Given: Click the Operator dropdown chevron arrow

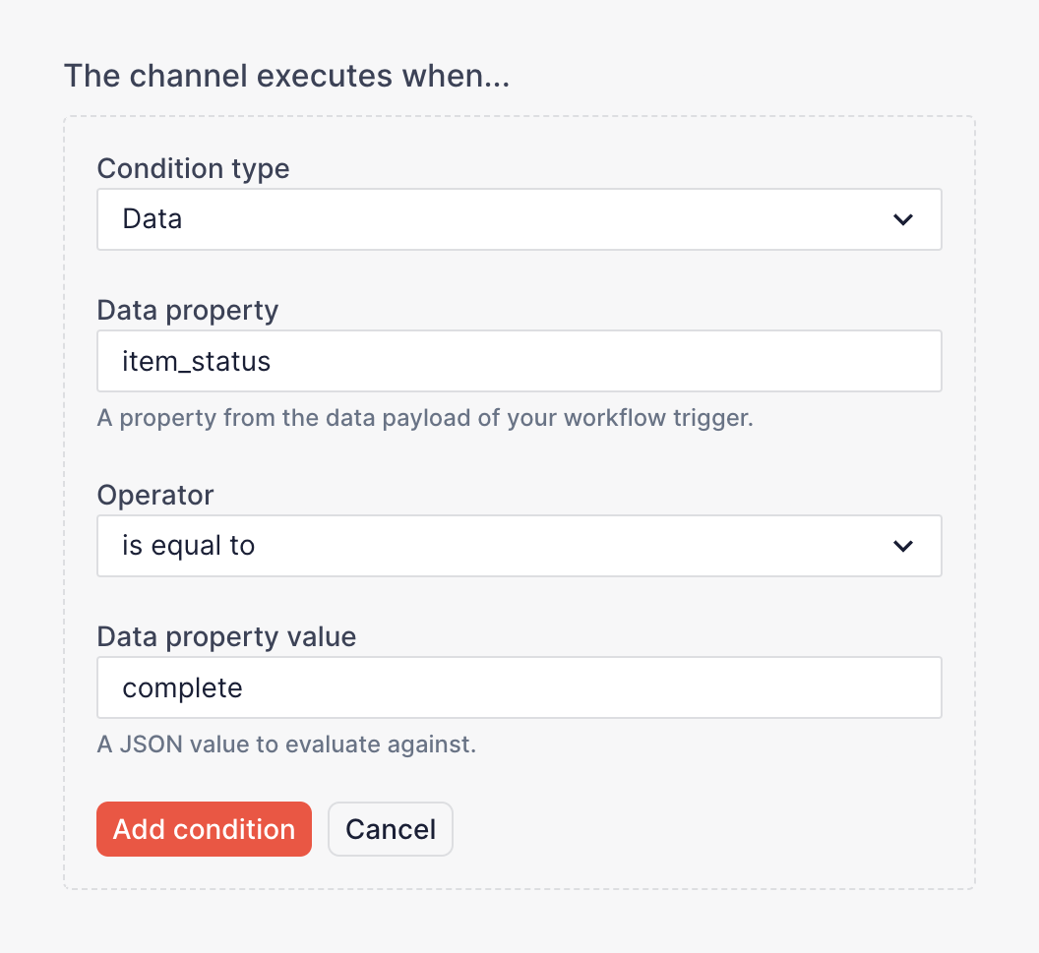Looking at the screenshot, I should (x=902, y=546).
